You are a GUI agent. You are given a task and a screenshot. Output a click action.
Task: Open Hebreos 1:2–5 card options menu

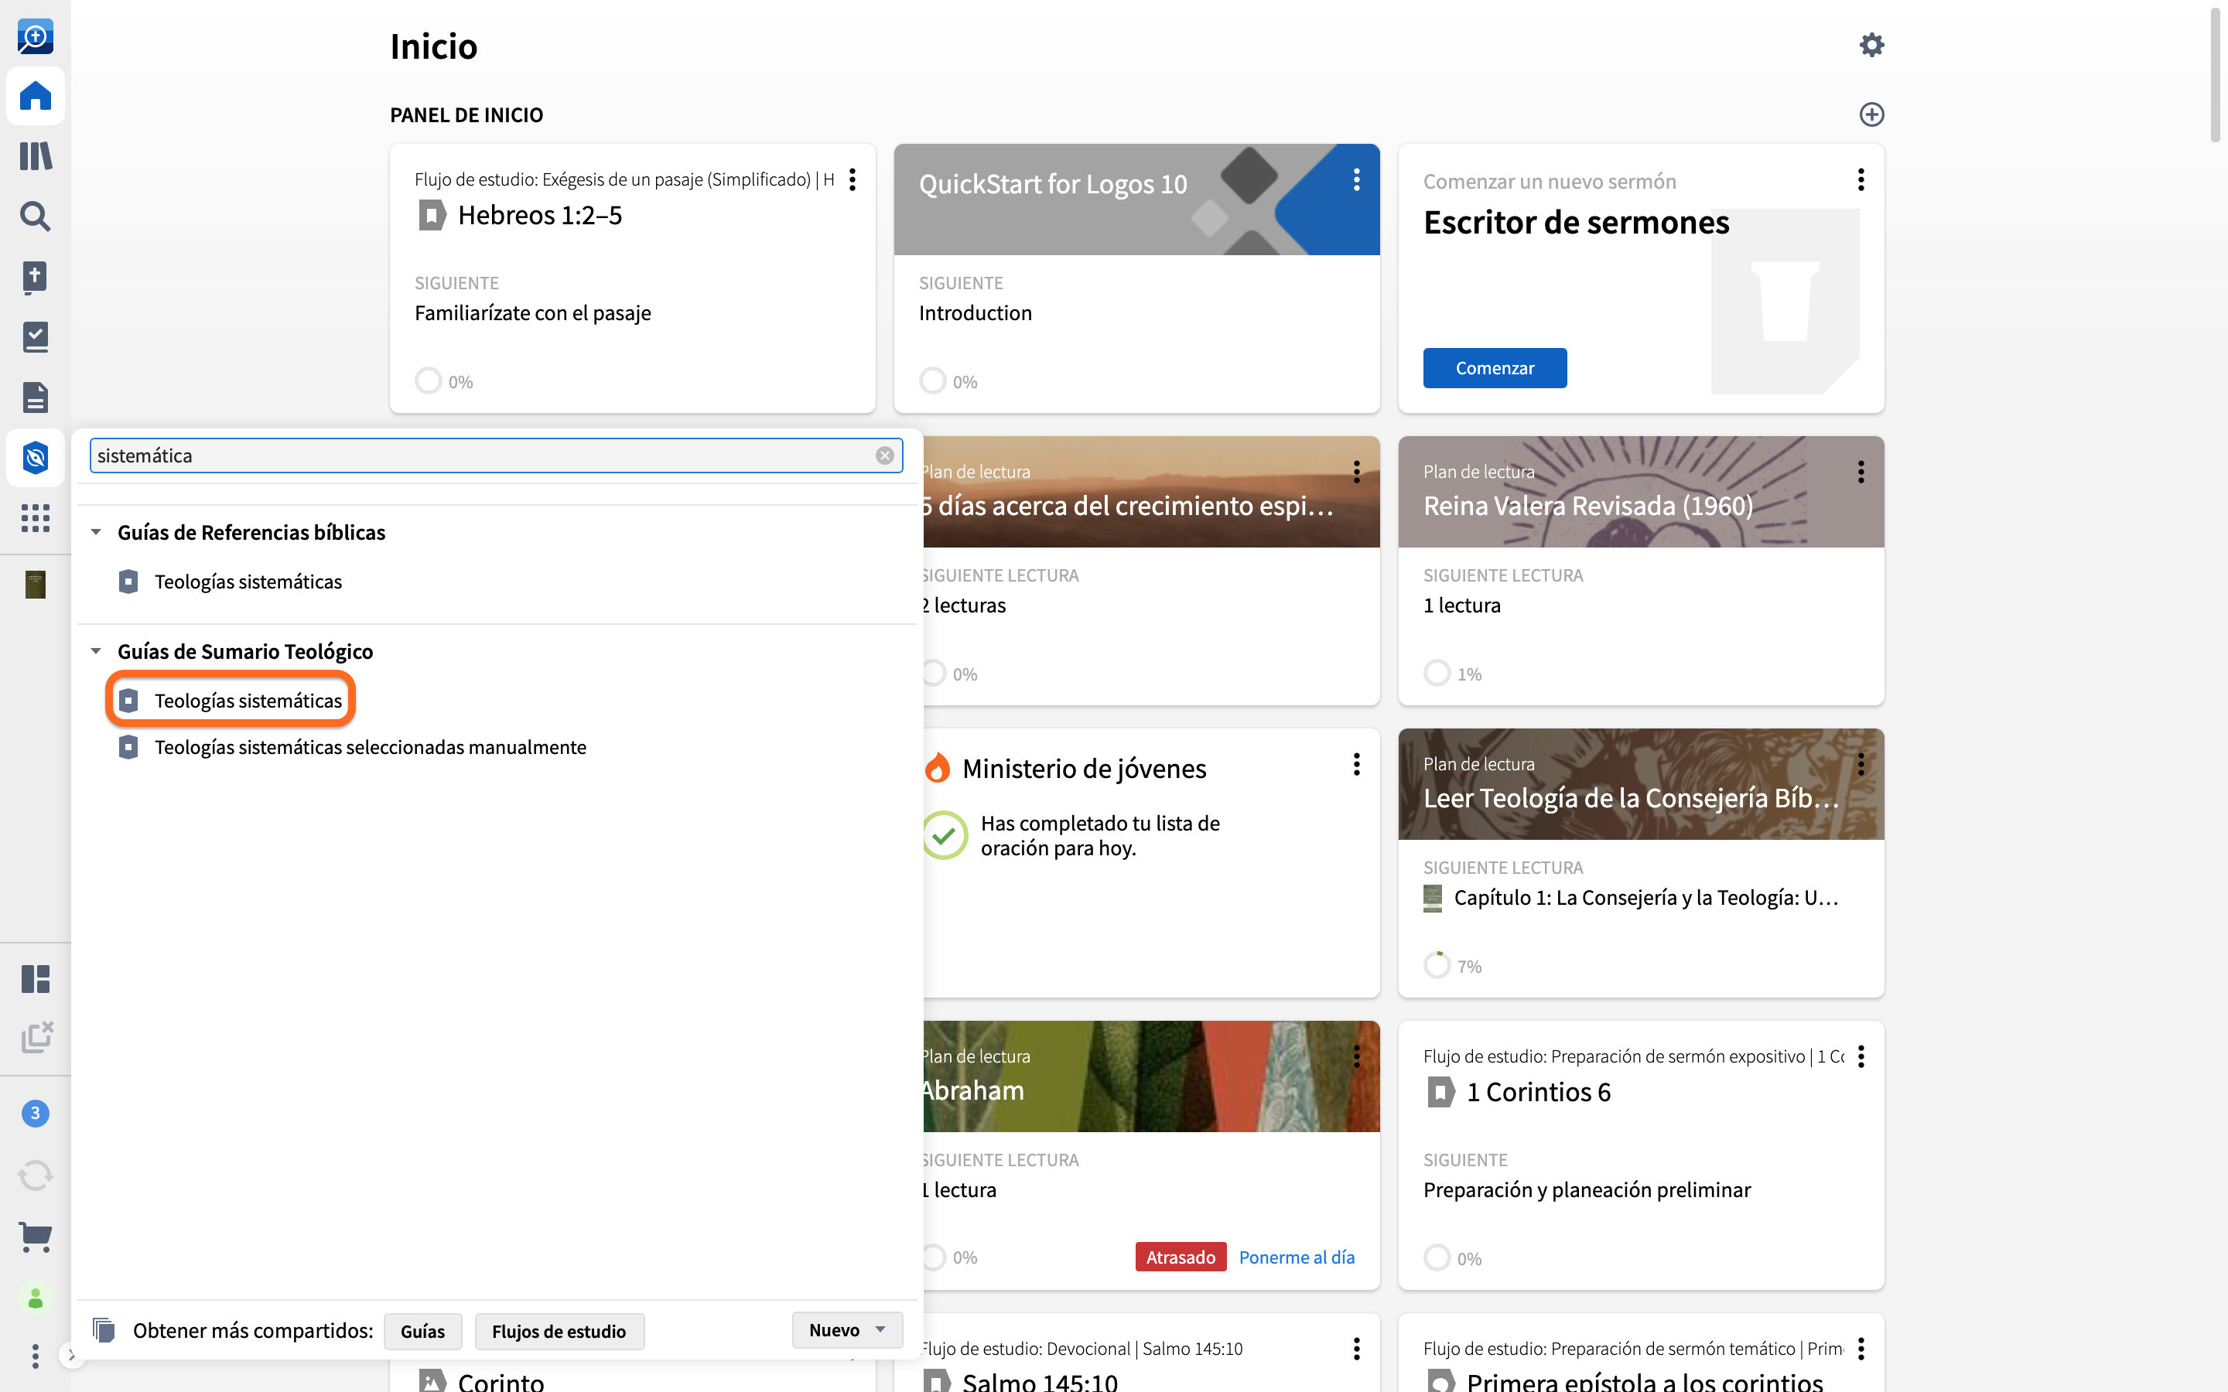(x=853, y=179)
